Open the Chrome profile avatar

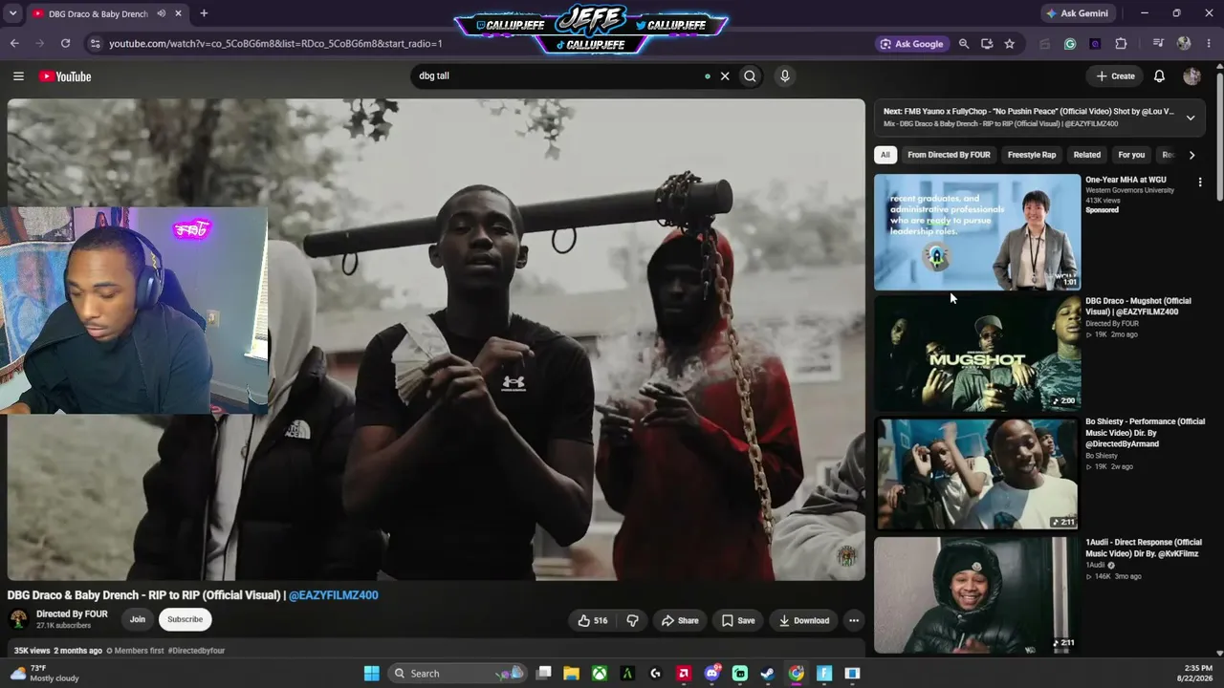[x=1184, y=43]
